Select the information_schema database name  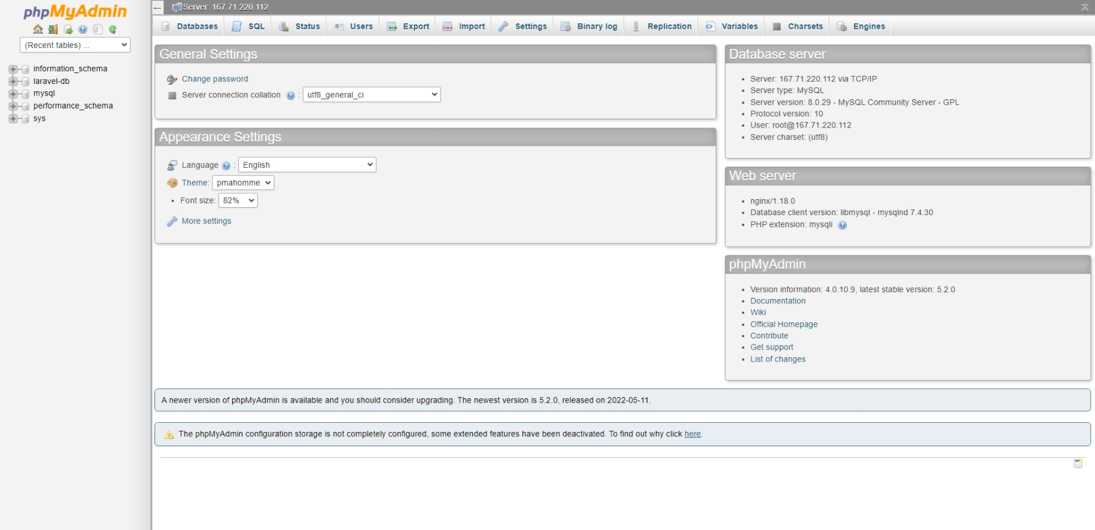70,69
